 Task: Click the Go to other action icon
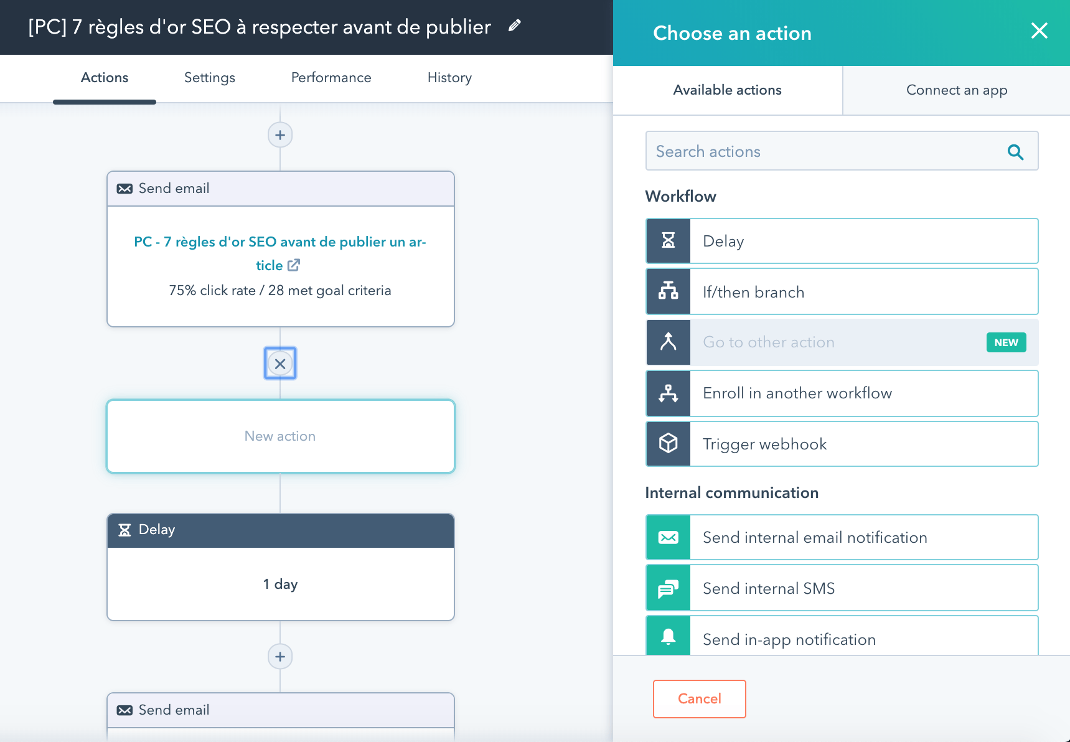(x=669, y=342)
